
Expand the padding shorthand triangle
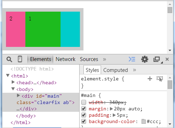[114, 115]
